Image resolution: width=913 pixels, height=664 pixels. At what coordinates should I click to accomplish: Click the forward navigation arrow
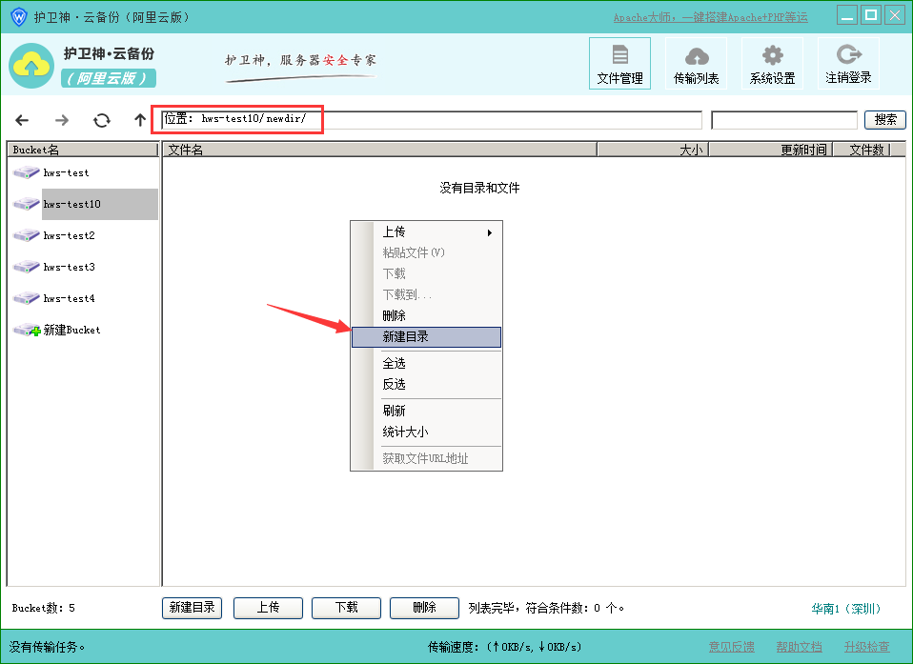62,120
